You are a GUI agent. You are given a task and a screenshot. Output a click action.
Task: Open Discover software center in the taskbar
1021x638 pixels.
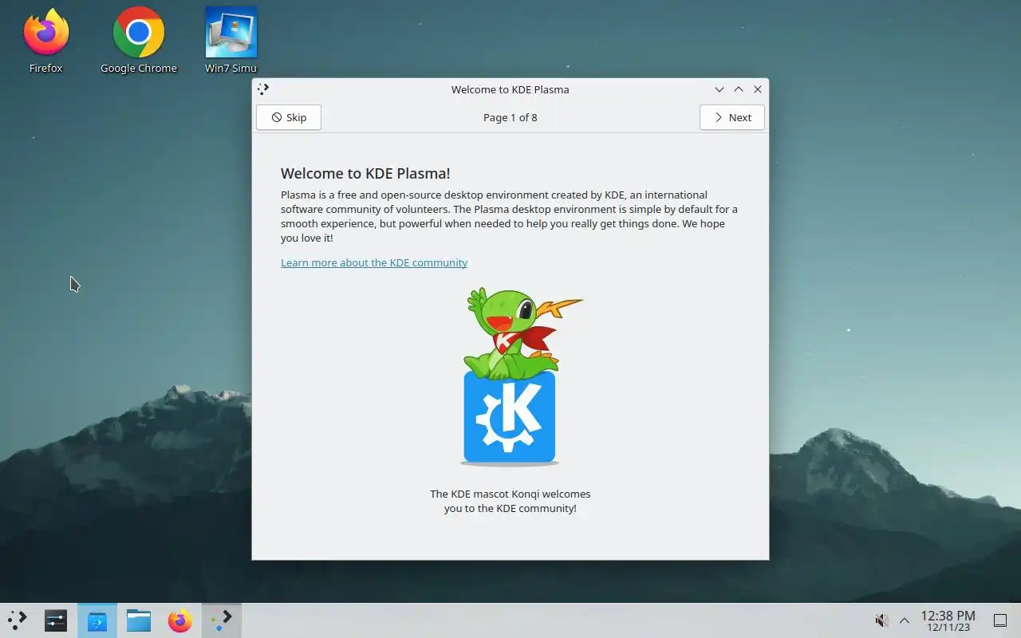[97, 620]
